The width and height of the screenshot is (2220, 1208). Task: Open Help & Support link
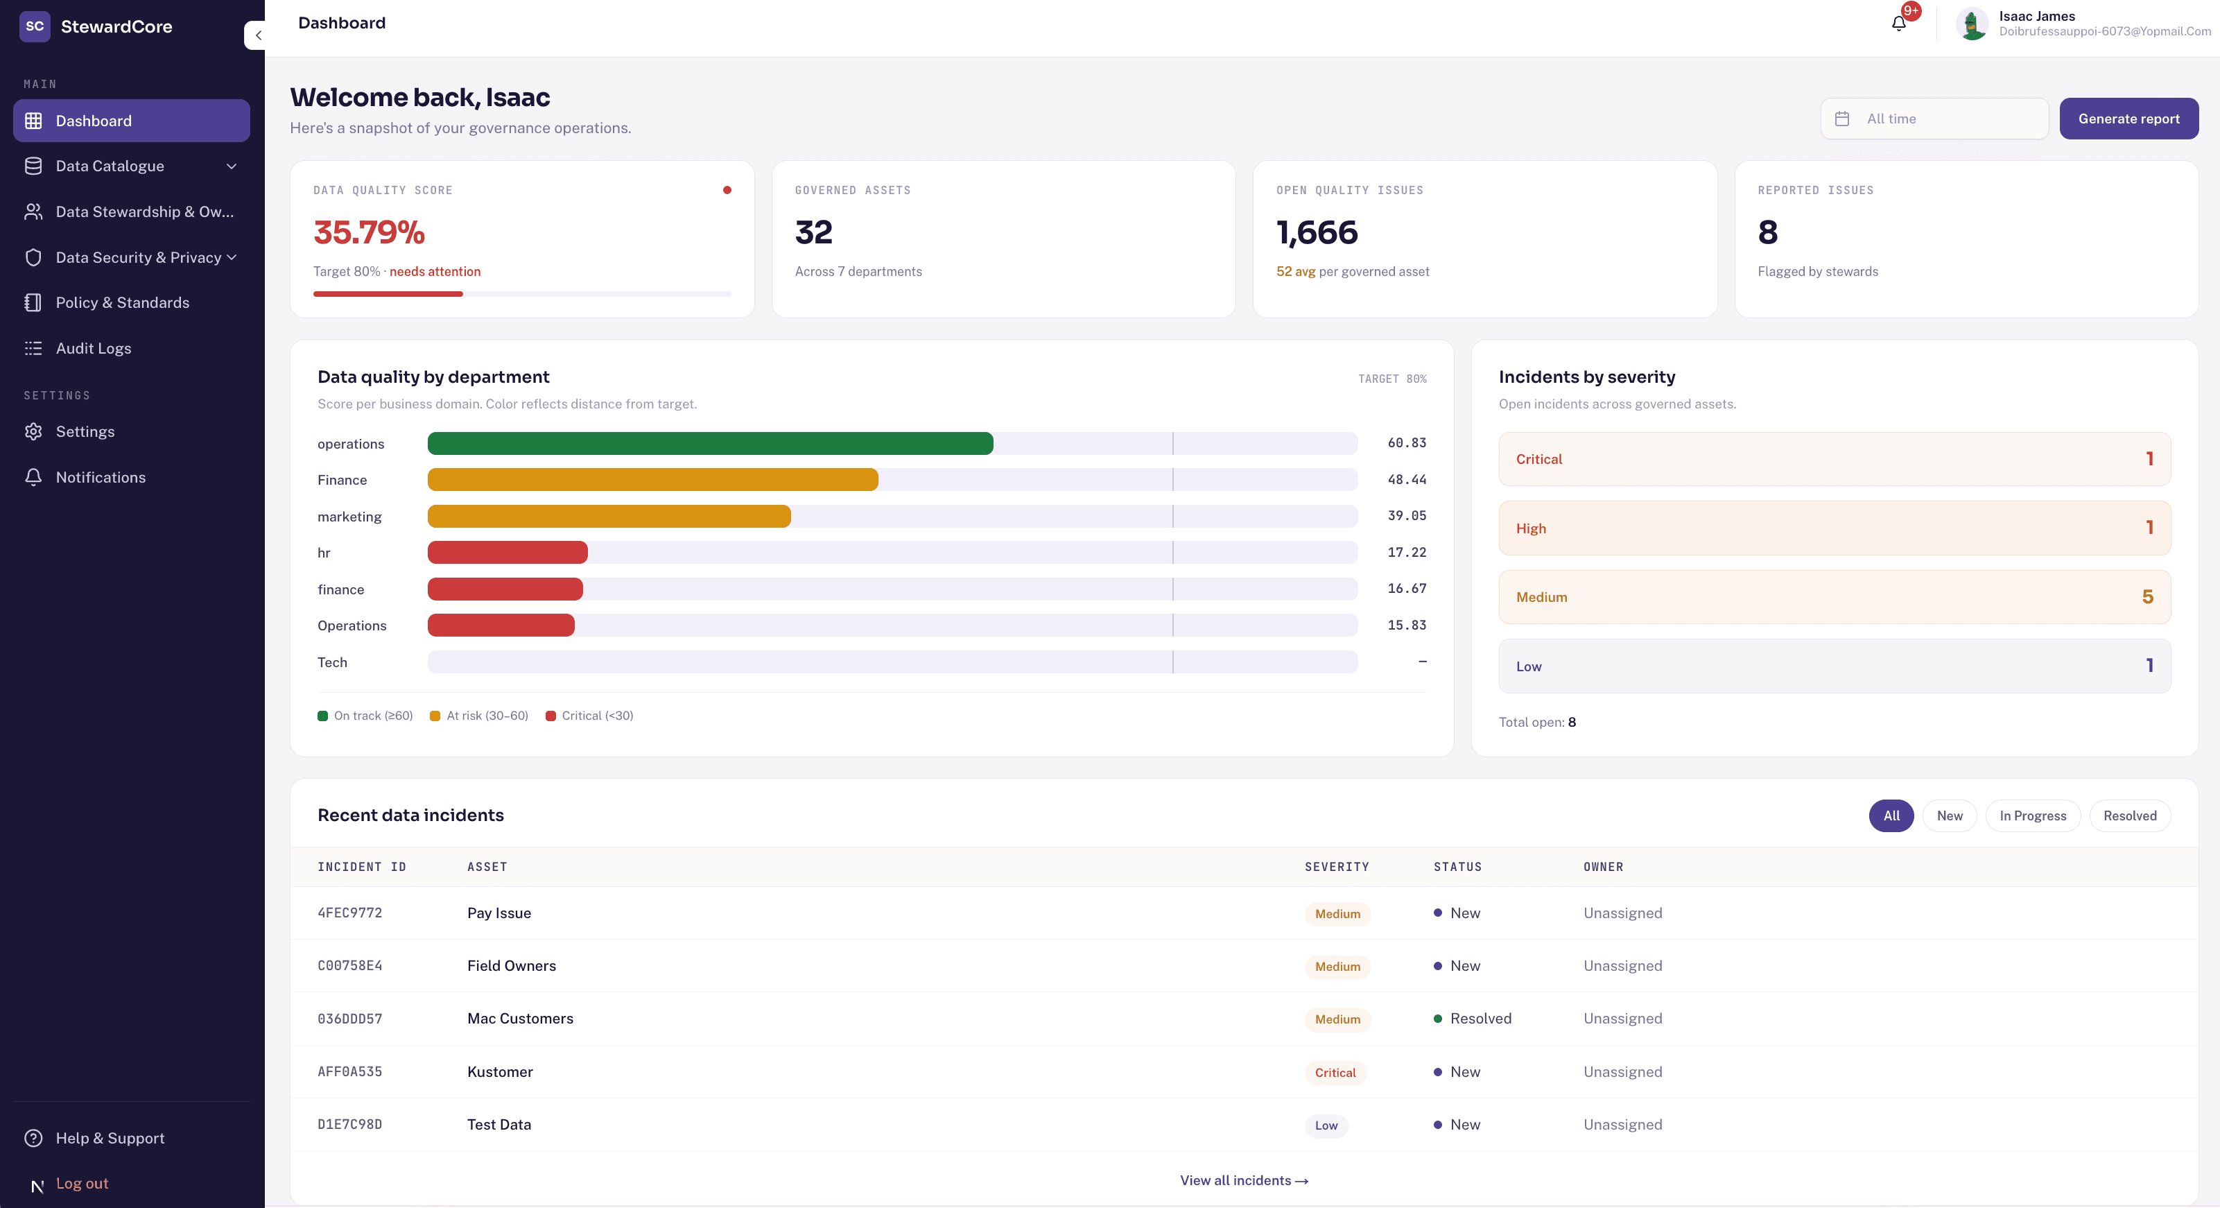(x=110, y=1138)
